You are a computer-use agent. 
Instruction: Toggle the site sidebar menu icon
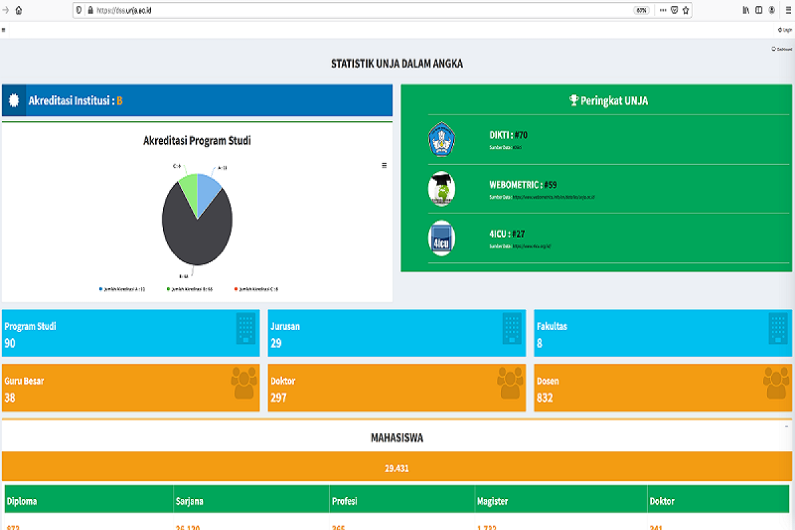coord(3,30)
